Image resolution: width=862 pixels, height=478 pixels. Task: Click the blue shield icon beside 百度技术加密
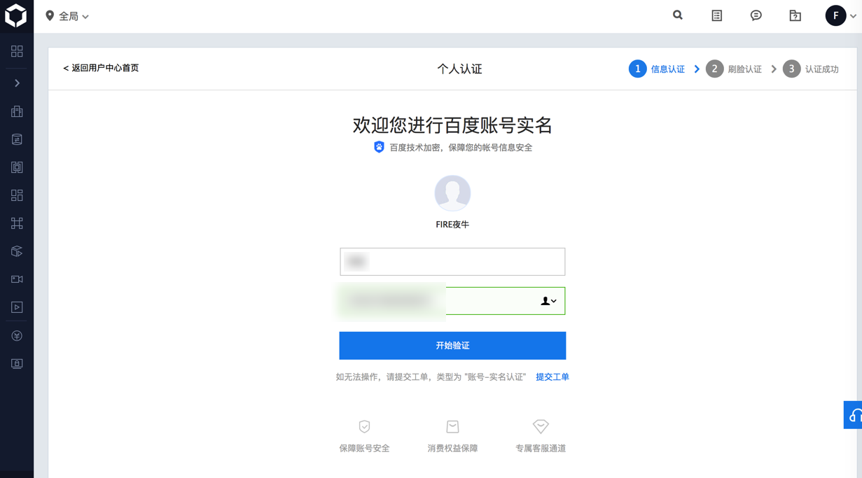379,147
